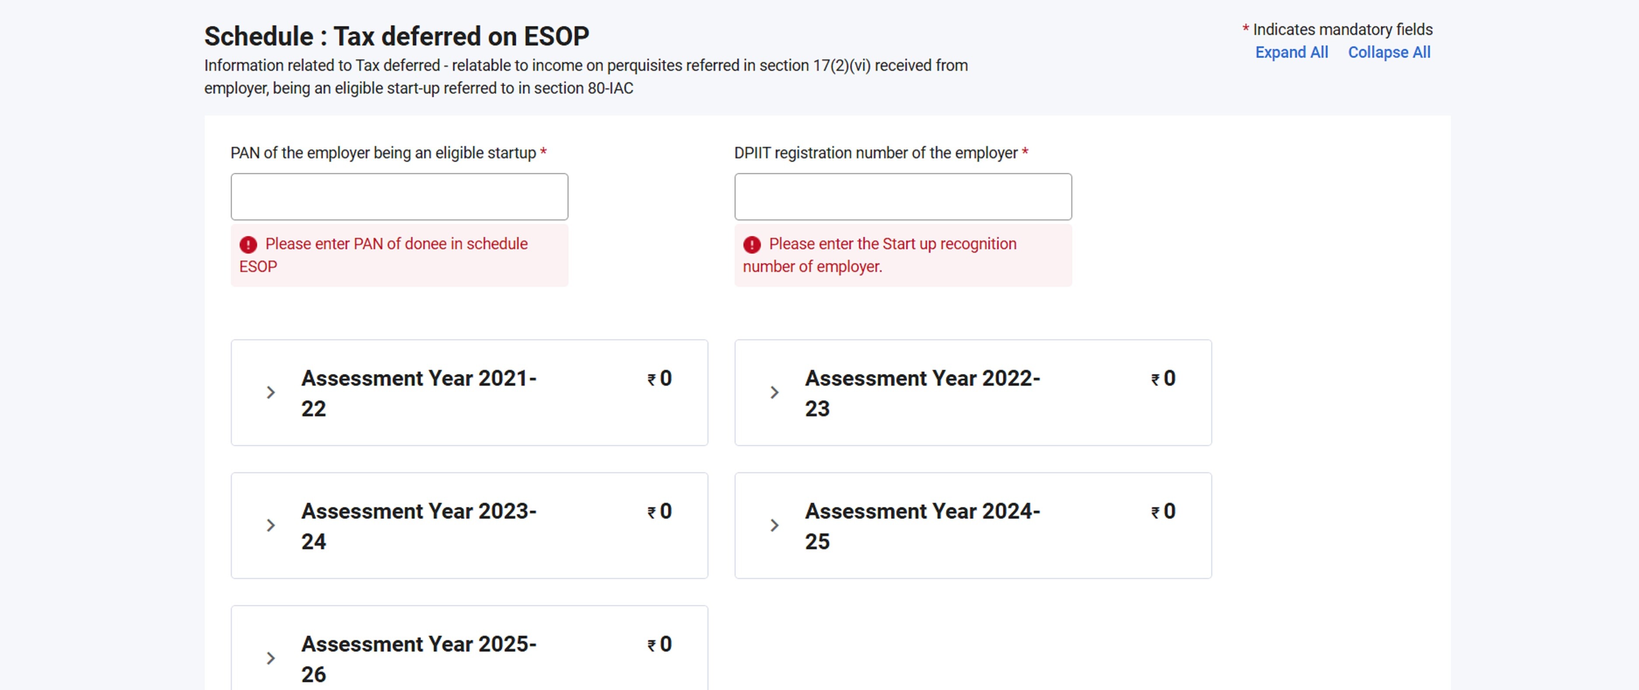Open the Assessment Year 2022-23 title
Screen dimensions: 1639x690
click(922, 392)
